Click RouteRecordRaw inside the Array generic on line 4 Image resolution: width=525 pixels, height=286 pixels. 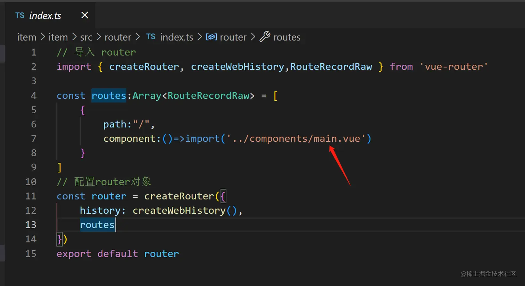point(208,96)
